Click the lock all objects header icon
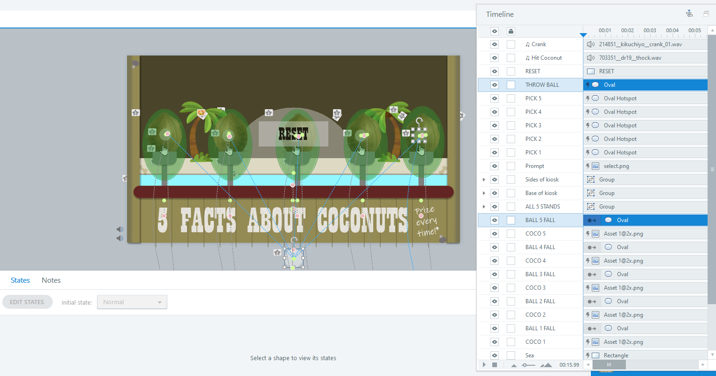Screen dimensions: 716x376 (511, 31)
